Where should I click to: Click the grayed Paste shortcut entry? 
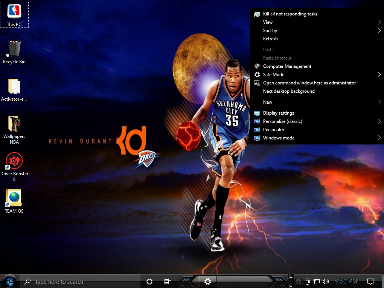tap(277, 58)
